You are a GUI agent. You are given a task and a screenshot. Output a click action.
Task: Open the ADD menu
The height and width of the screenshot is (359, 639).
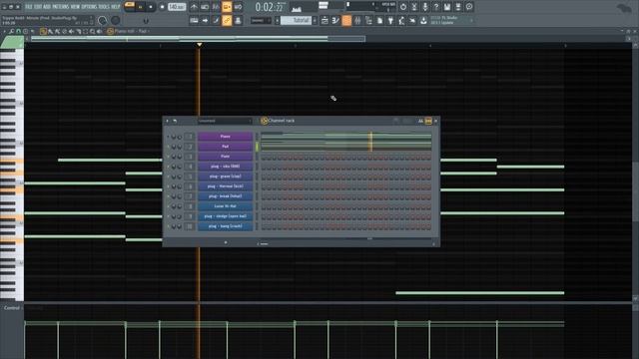pyautogui.click(x=47, y=7)
